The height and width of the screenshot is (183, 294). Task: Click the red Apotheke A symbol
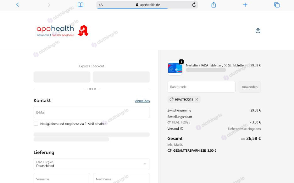click(83, 30)
